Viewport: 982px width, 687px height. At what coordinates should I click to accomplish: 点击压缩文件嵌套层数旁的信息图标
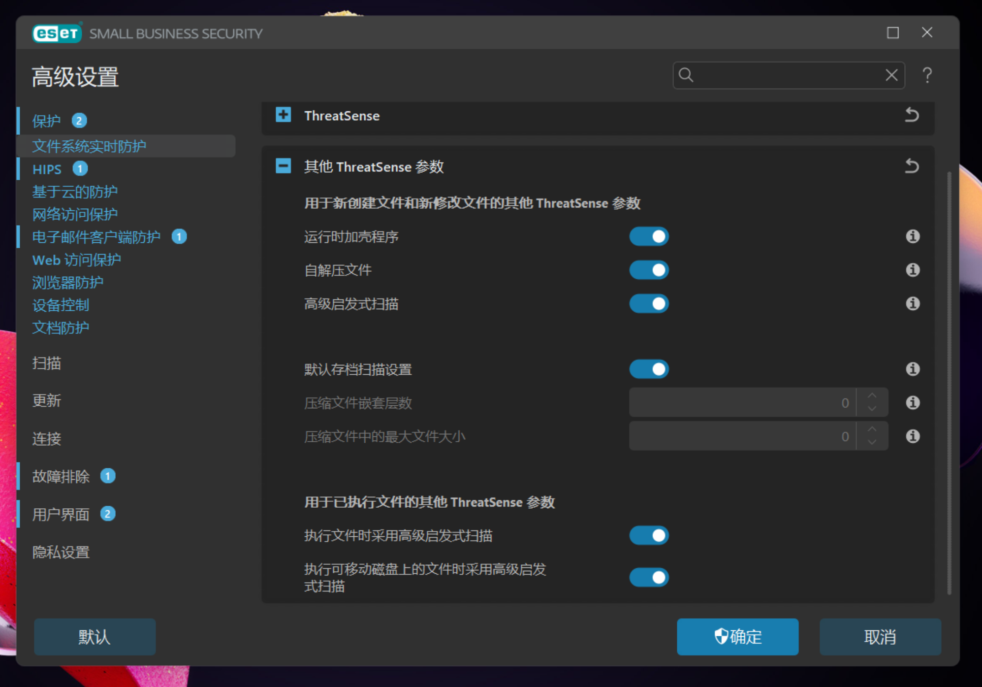912,402
